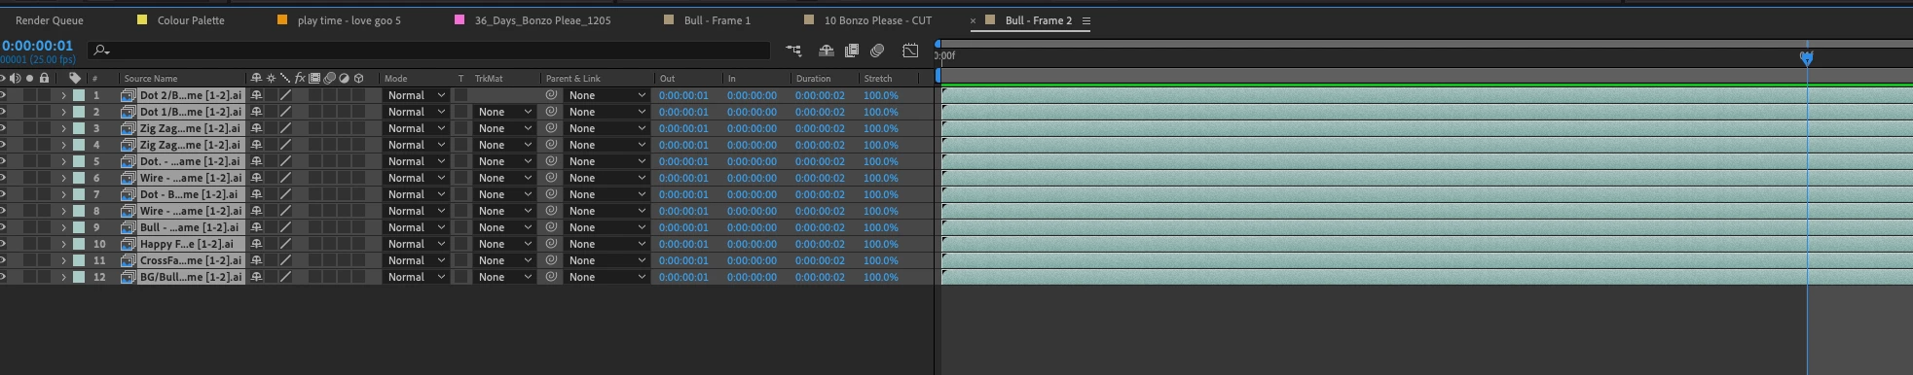Open the TrkMat dropdown for layer 4
The width and height of the screenshot is (1913, 375).
click(x=504, y=145)
